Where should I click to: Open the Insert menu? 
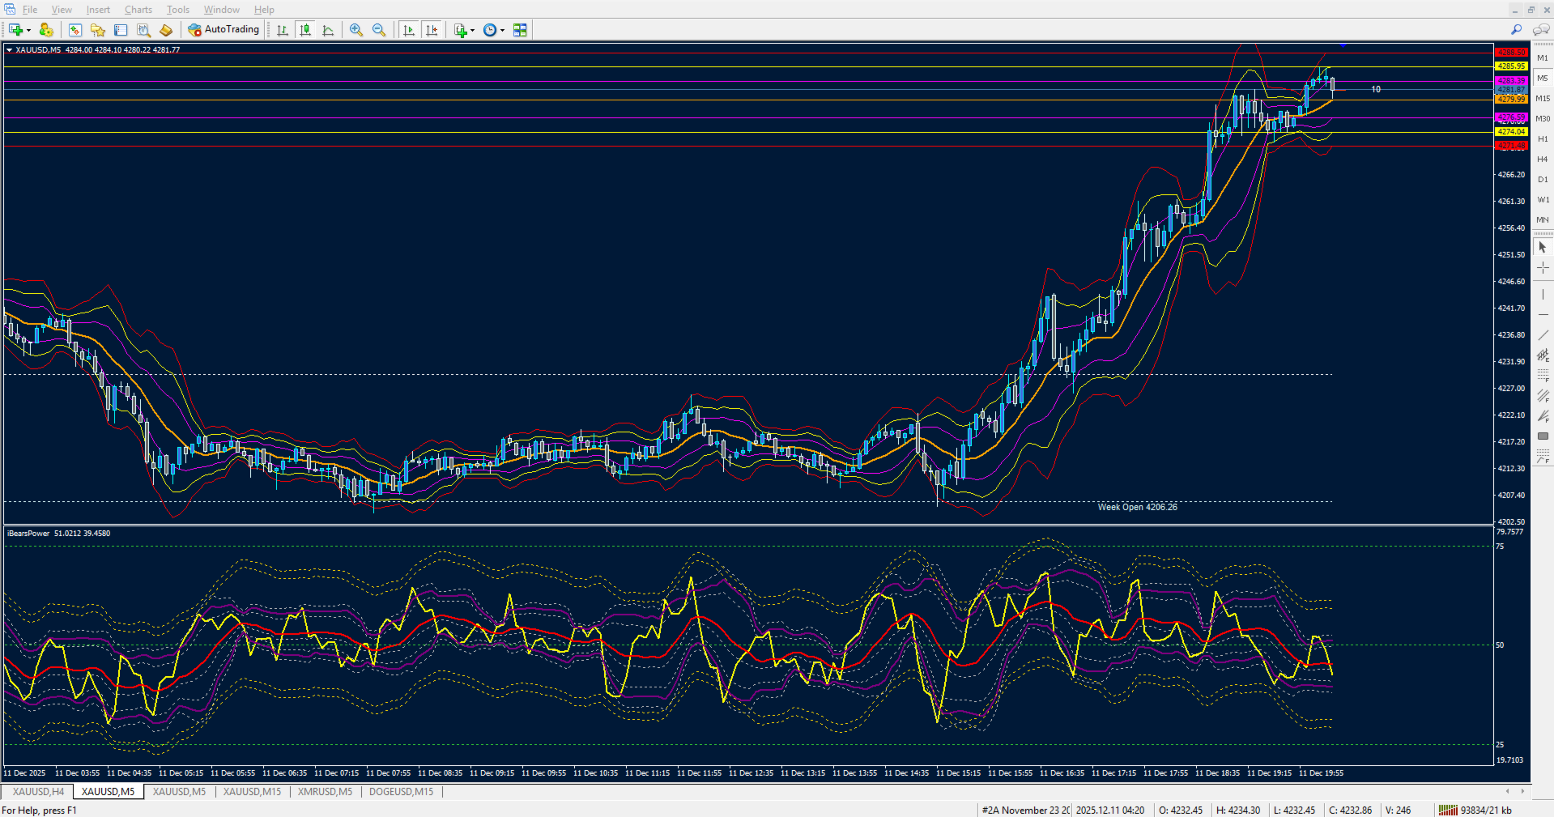(x=98, y=10)
